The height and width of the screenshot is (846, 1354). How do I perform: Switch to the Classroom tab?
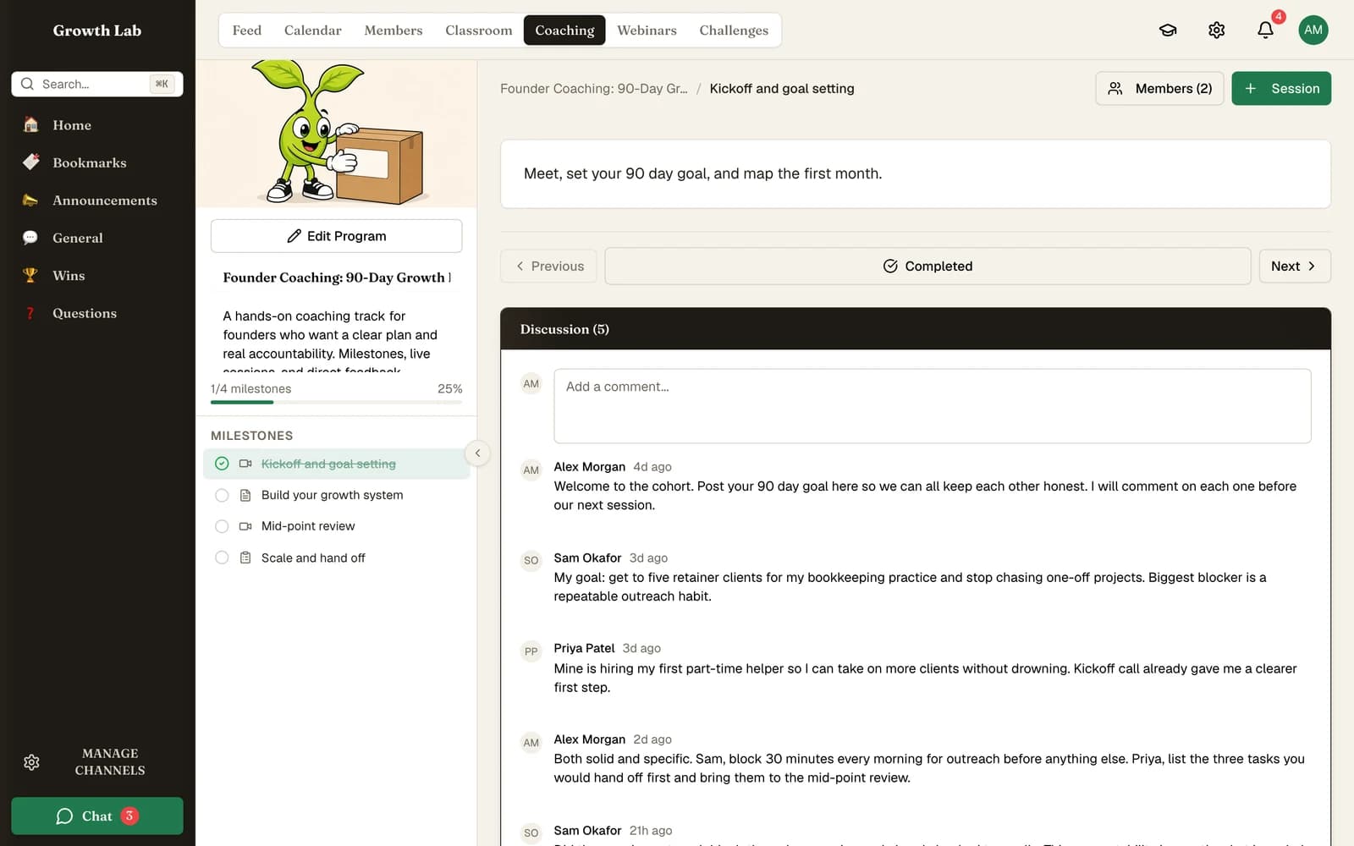tap(479, 30)
